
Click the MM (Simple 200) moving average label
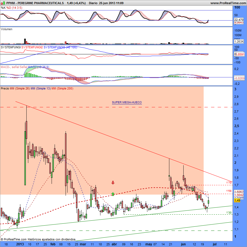point(62,88)
